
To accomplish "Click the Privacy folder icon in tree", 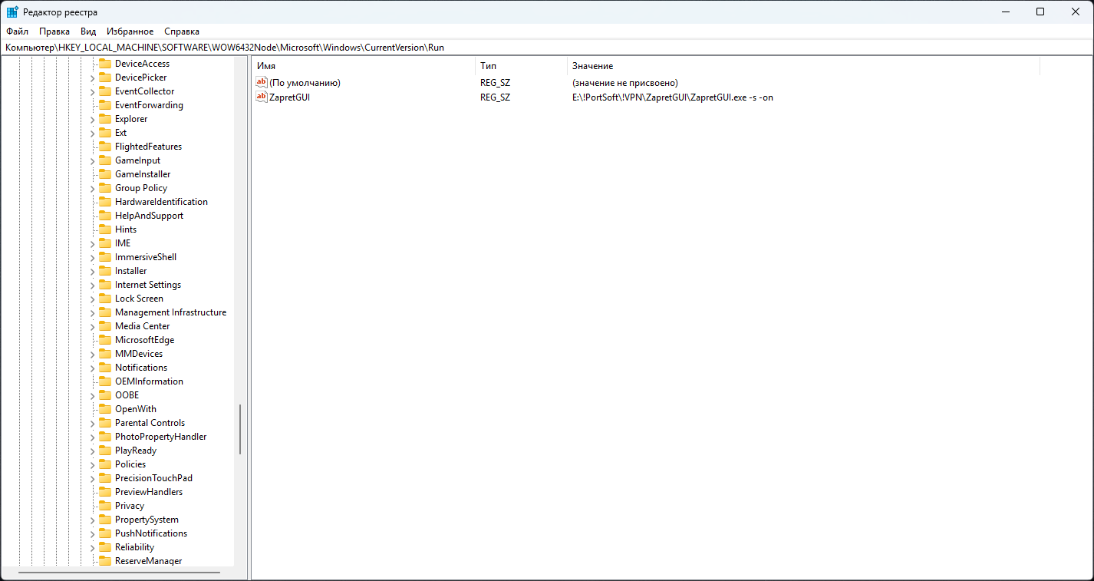I will [x=105, y=506].
